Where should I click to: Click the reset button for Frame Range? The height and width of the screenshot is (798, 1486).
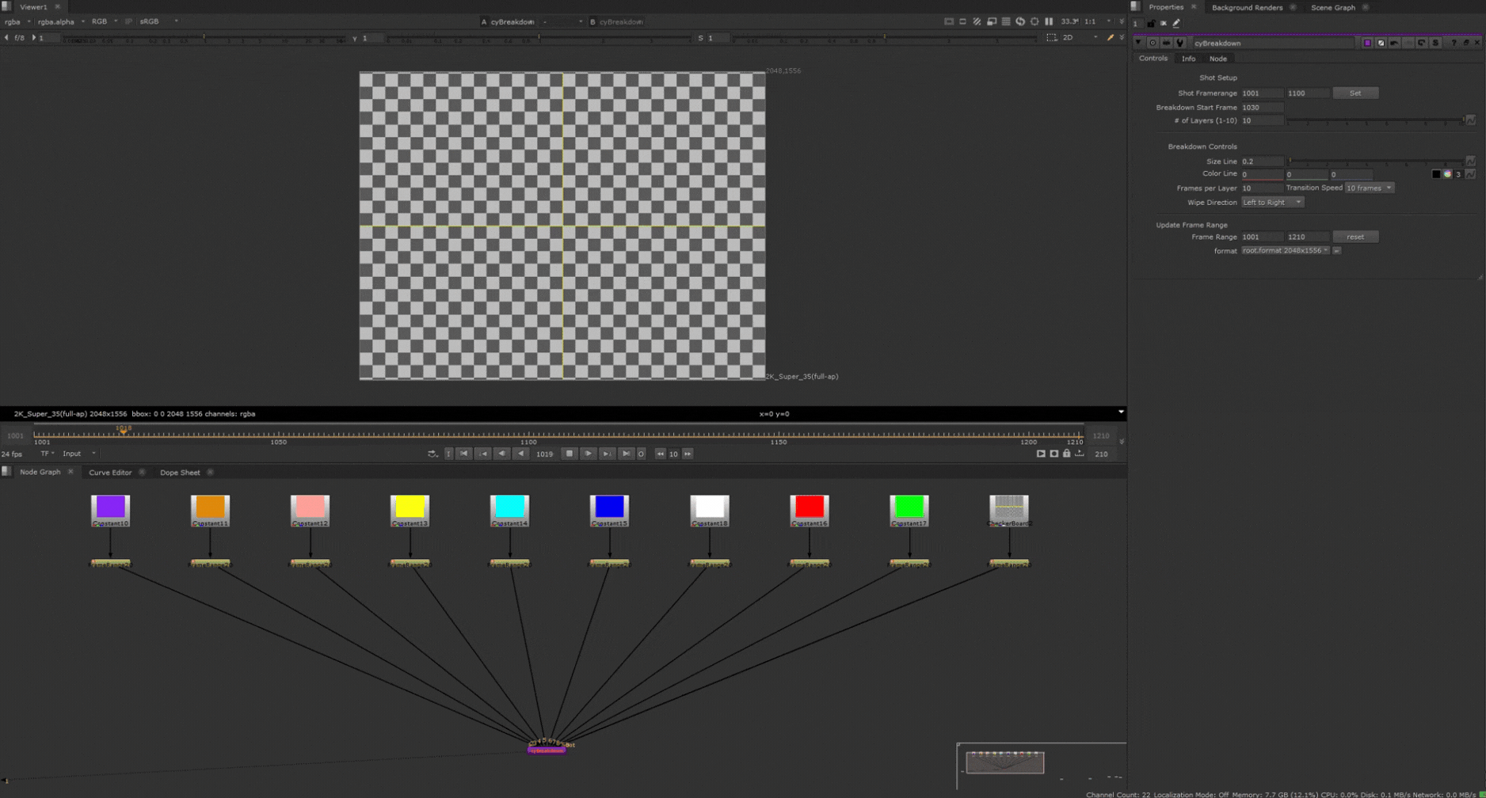click(x=1355, y=237)
